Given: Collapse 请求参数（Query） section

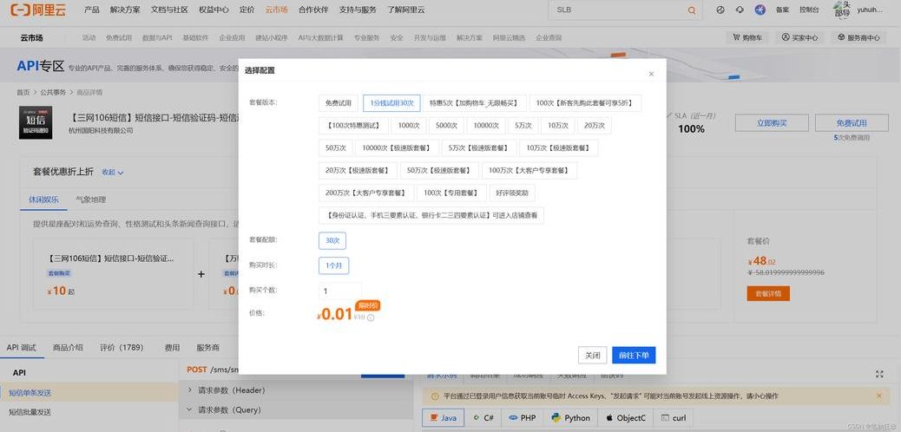Looking at the screenshot, I should coord(224,410).
